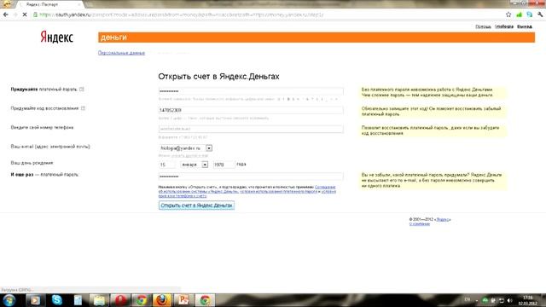Click the Яндекс logo

tap(57, 37)
